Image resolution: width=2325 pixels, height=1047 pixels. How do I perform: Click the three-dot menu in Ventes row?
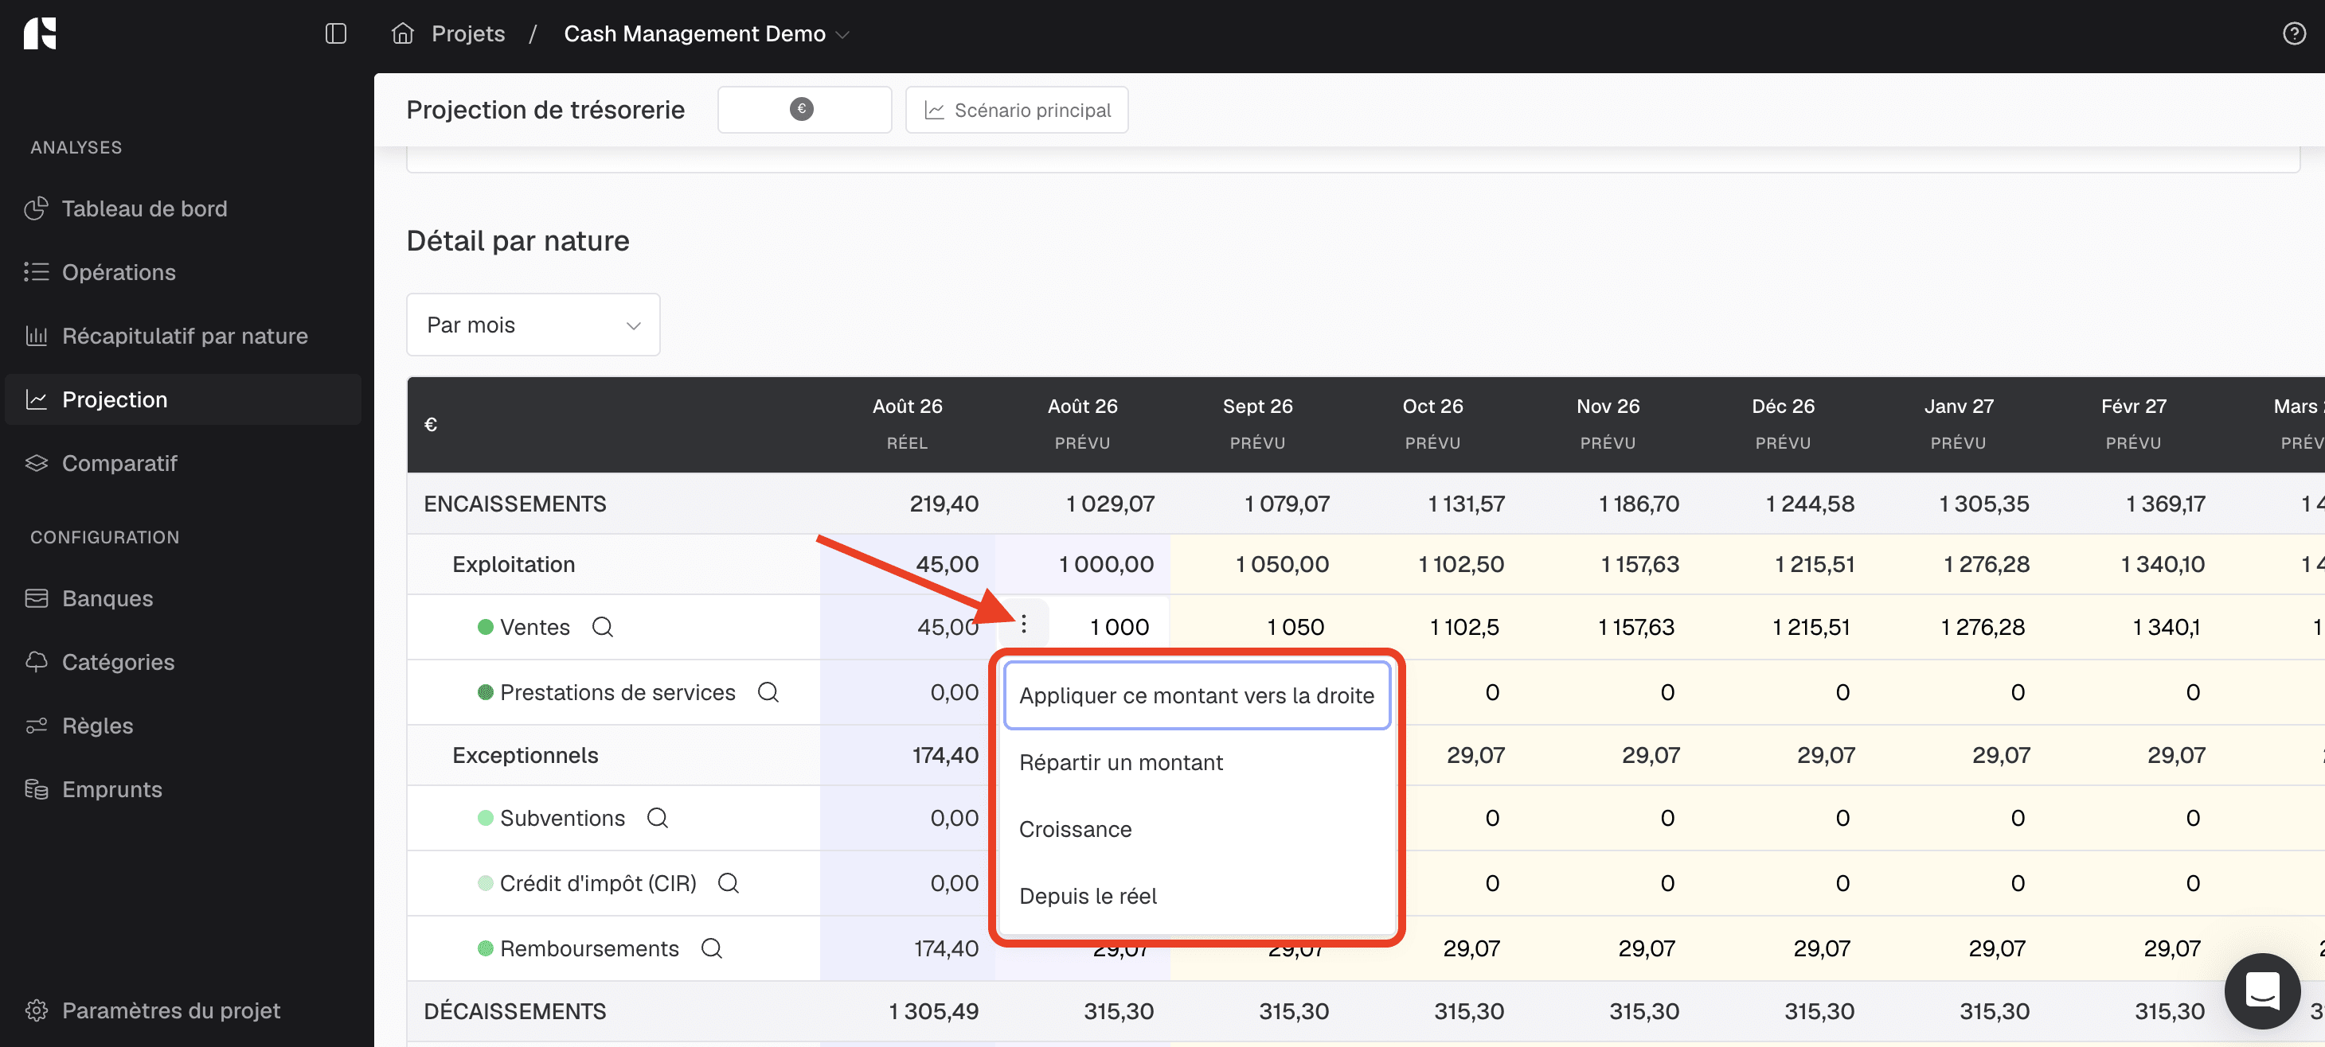coord(1023,624)
